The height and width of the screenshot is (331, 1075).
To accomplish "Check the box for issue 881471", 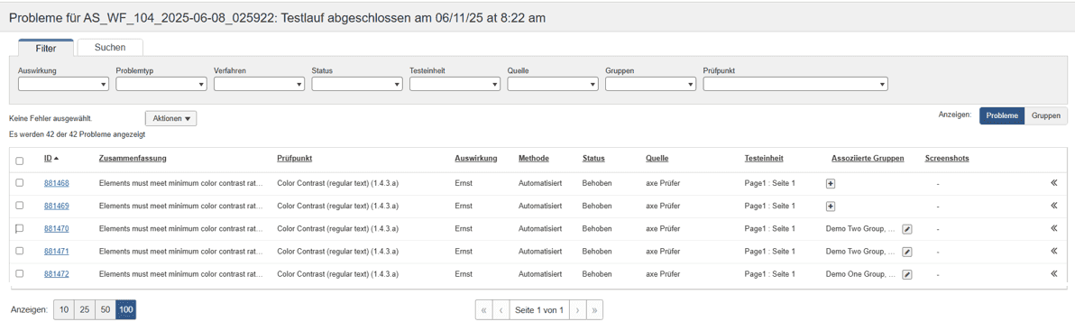I will point(20,251).
